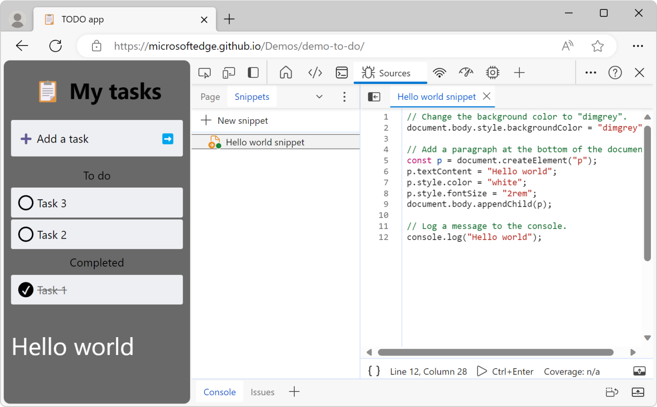Collapse the snippets navigator sidebar

point(374,97)
